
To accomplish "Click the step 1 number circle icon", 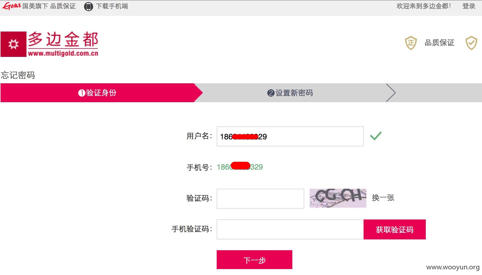I will (x=82, y=93).
